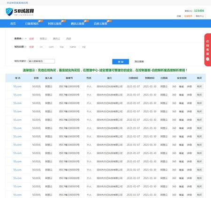Click the 到期时间 column header
211x198 pixels.
point(150,78)
